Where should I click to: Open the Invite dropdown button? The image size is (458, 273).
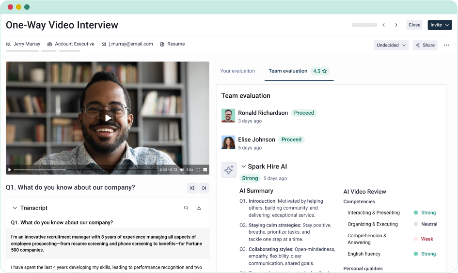point(440,25)
